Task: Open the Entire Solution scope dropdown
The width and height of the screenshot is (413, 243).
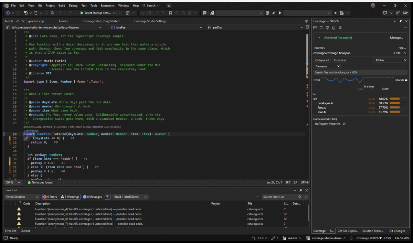Action: (x=22, y=197)
